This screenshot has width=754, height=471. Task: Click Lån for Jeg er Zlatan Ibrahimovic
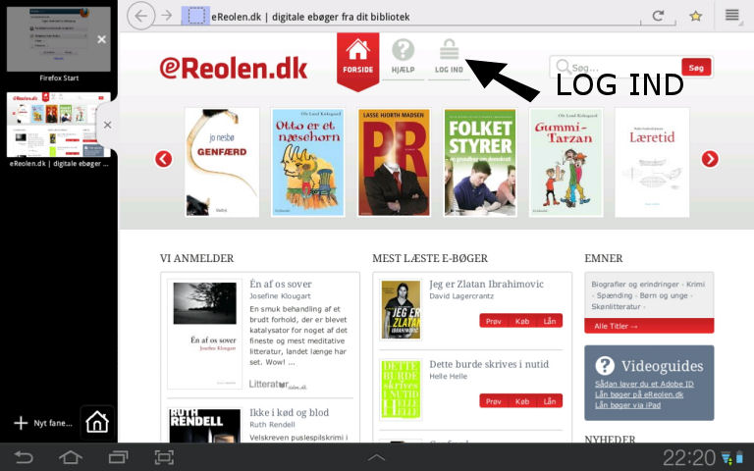[x=549, y=321]
